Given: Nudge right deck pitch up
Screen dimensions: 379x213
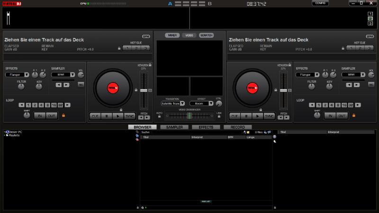Looking at the screenshot, I should [x=287, y=117].
